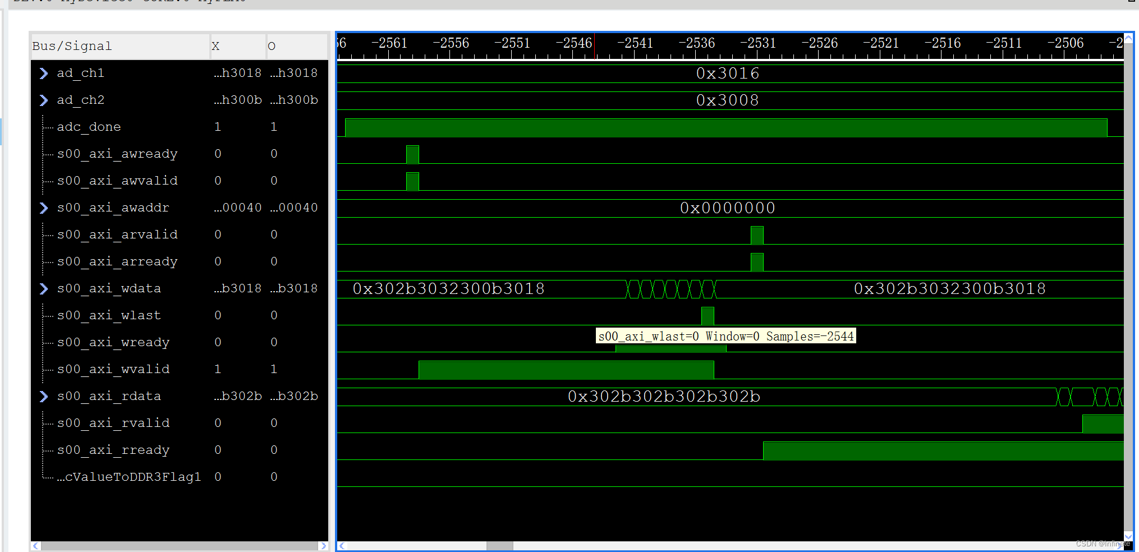Screen dimensions: 1139x552
Task: Click up arrow of waveform vertical scrollbar
Action: click(1128, 37)
